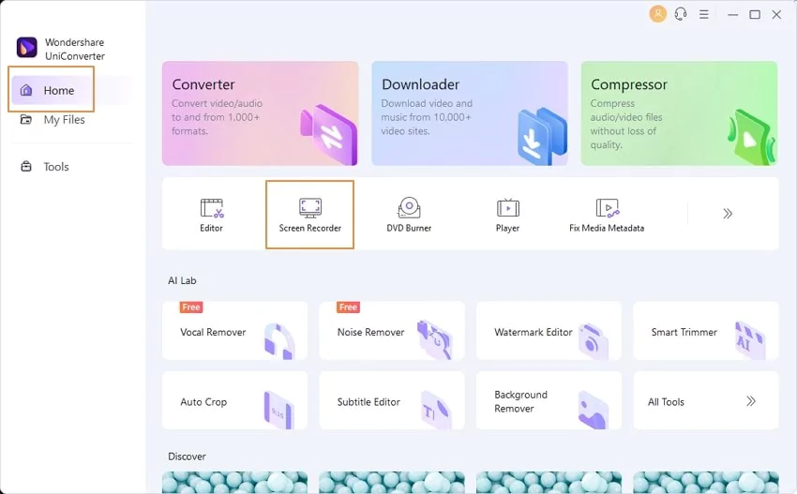Image resolution: width=797 pixels, height=494 pixels.
Task: Launch the Screen Recorder tool
Action: tap(310, 215)
